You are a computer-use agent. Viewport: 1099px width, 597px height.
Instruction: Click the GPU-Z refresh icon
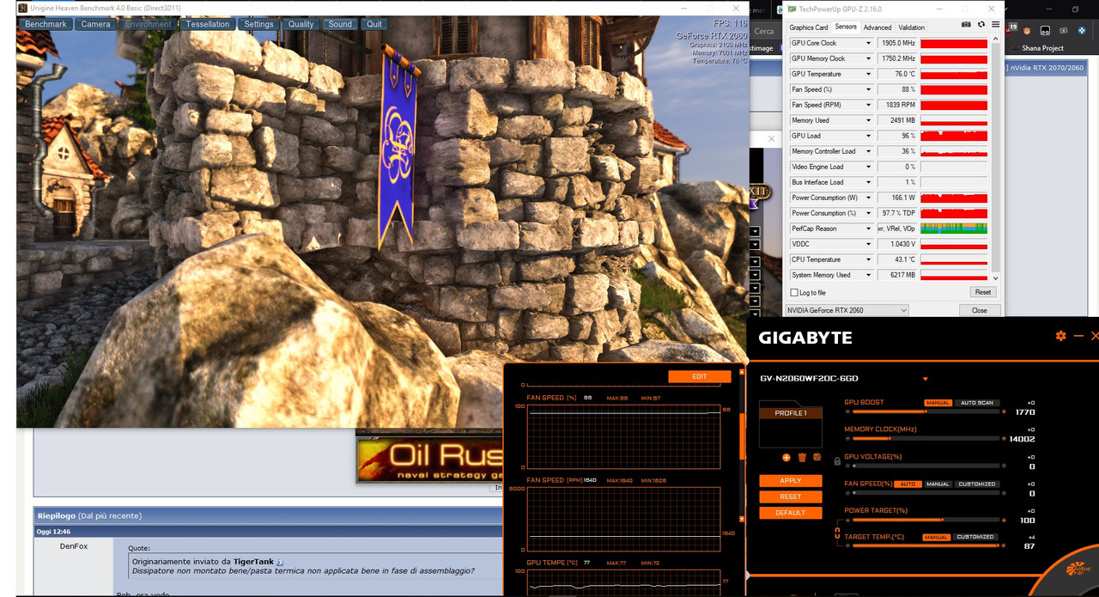click(981, 25)
